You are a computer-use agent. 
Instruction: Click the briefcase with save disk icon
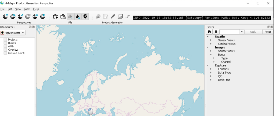(63, 17)
